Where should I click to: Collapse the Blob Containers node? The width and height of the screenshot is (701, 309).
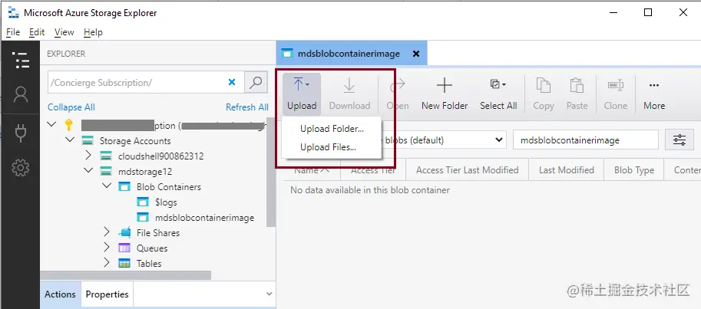pyautogui.click(x=107, y=186)
